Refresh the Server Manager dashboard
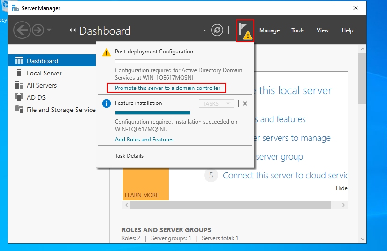This screenshot has height=251, width=387. click(x=217, y=30)
